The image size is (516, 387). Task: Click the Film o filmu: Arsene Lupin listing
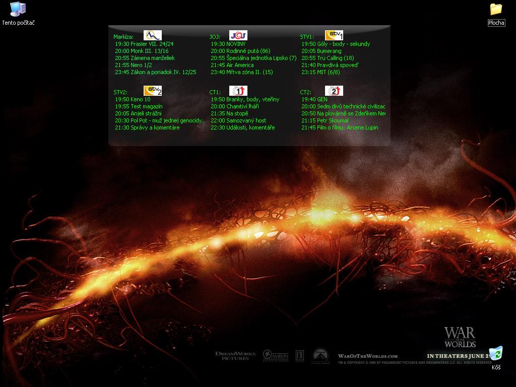tap(340, 127)
